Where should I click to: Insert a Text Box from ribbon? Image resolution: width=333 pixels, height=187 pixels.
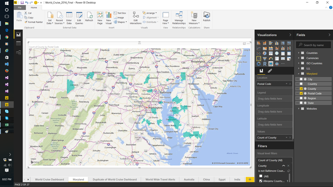(x=120, y=13)
